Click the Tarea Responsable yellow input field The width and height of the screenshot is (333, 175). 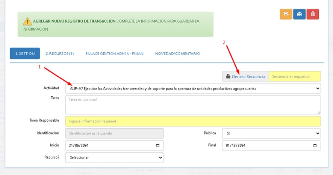coord(193,121)
